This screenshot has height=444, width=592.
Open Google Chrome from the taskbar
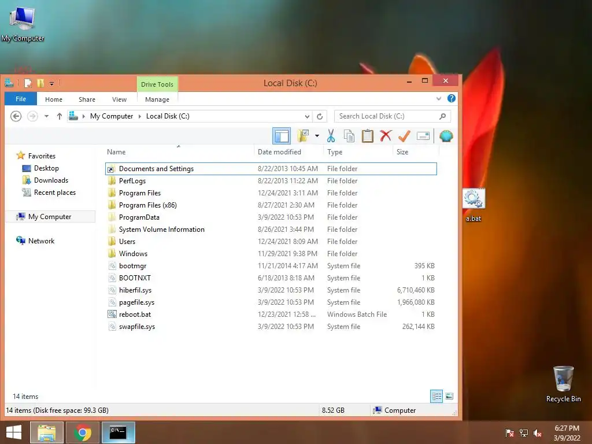83,432
